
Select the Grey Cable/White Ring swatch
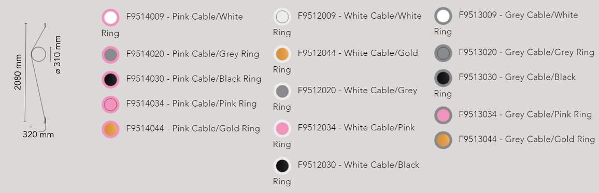tap(443, 16)
